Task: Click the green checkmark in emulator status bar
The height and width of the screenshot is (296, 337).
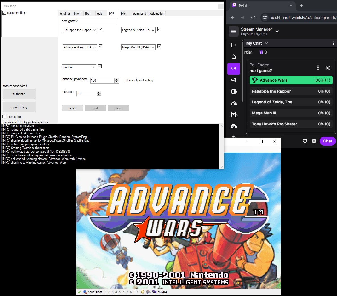Action: coord(79,292)
